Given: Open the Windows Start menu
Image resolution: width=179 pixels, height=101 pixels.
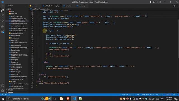Looking at the screenshot, I should click(x=3, y=98).
